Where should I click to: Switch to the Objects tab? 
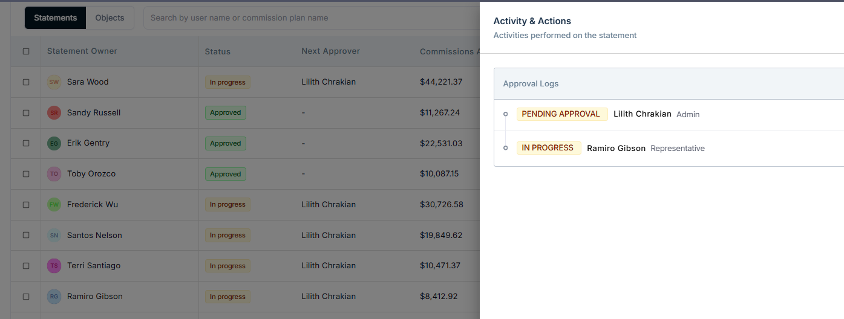coord(110,18)
